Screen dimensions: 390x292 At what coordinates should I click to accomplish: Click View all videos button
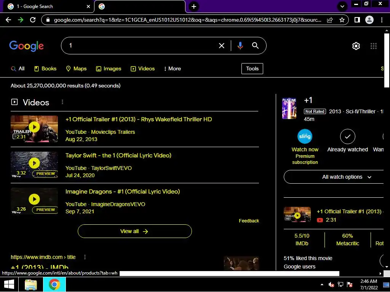pos(134,231)
